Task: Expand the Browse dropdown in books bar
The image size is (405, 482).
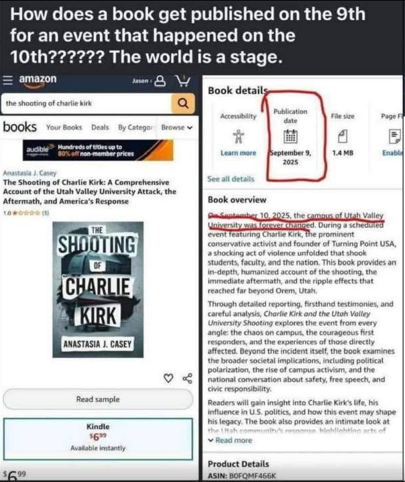Action: coord(177,127)
